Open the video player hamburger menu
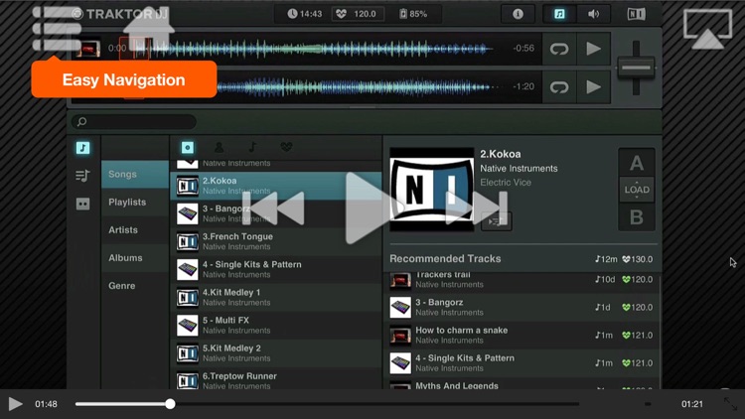The height and width of the screenshot is (419, 745). [57, 29]
